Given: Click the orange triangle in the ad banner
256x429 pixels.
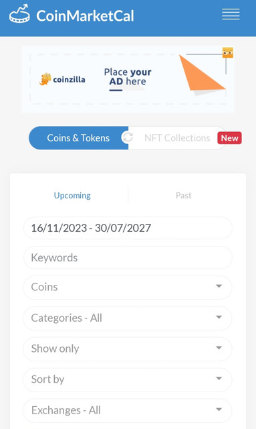Looking at the screenshot, I should 202,73.
